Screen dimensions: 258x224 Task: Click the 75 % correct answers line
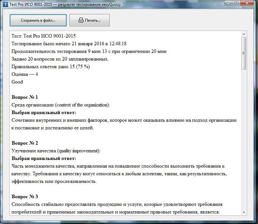click(x=51, y=67)
